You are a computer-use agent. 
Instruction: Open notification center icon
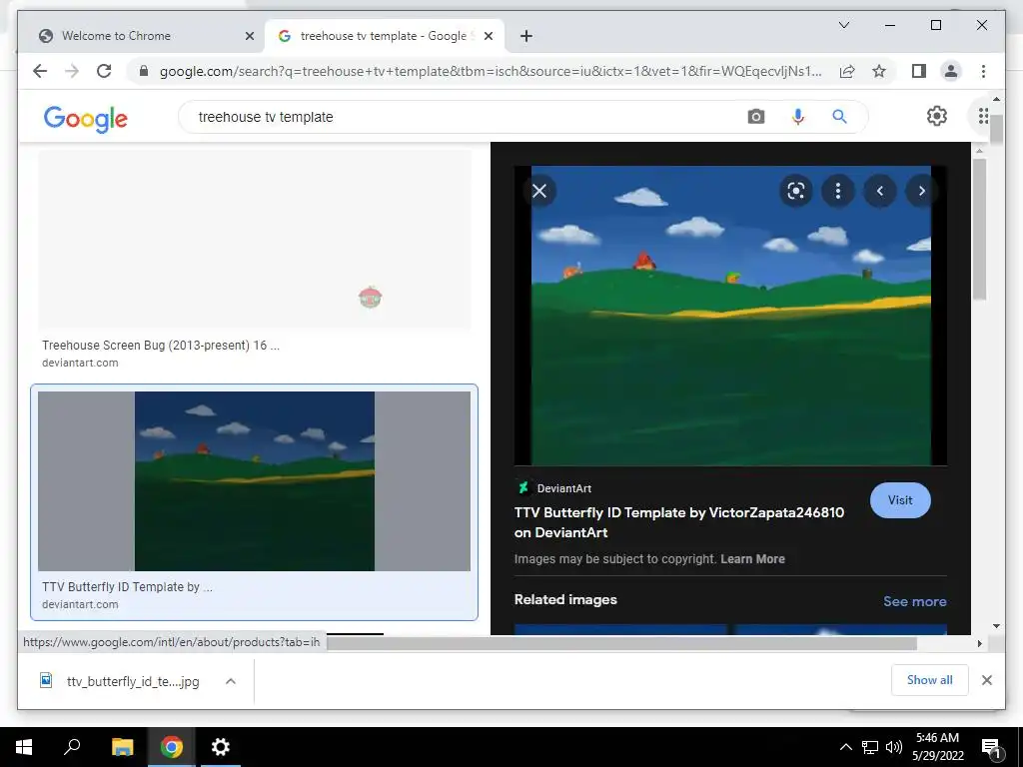pos(992,747)
